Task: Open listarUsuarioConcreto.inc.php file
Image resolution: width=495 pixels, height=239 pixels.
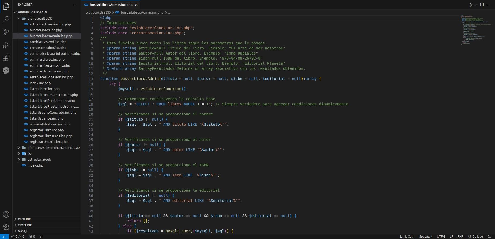Action: [47, 112]
